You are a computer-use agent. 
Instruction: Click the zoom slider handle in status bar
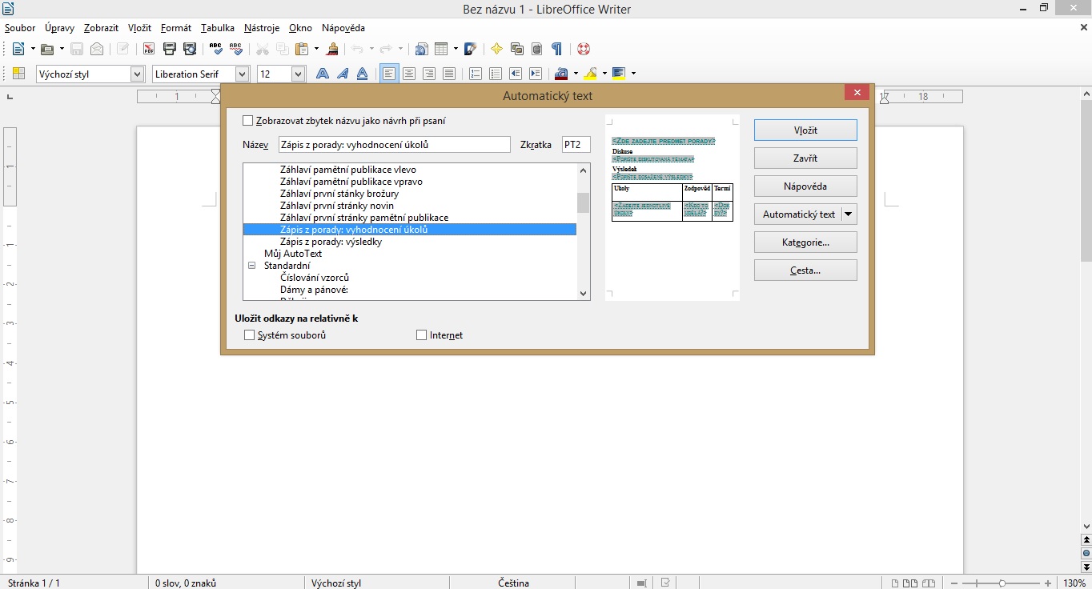[x=1002, y=583]
